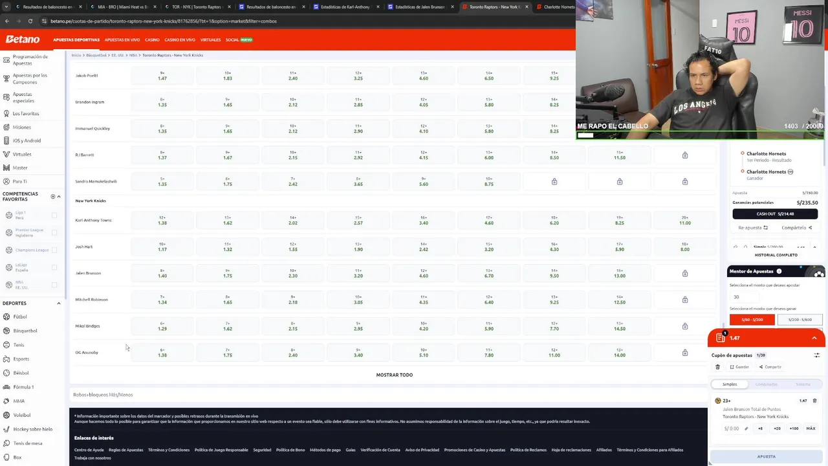Select Tenis de mesa icon

(x=6, y=443)
